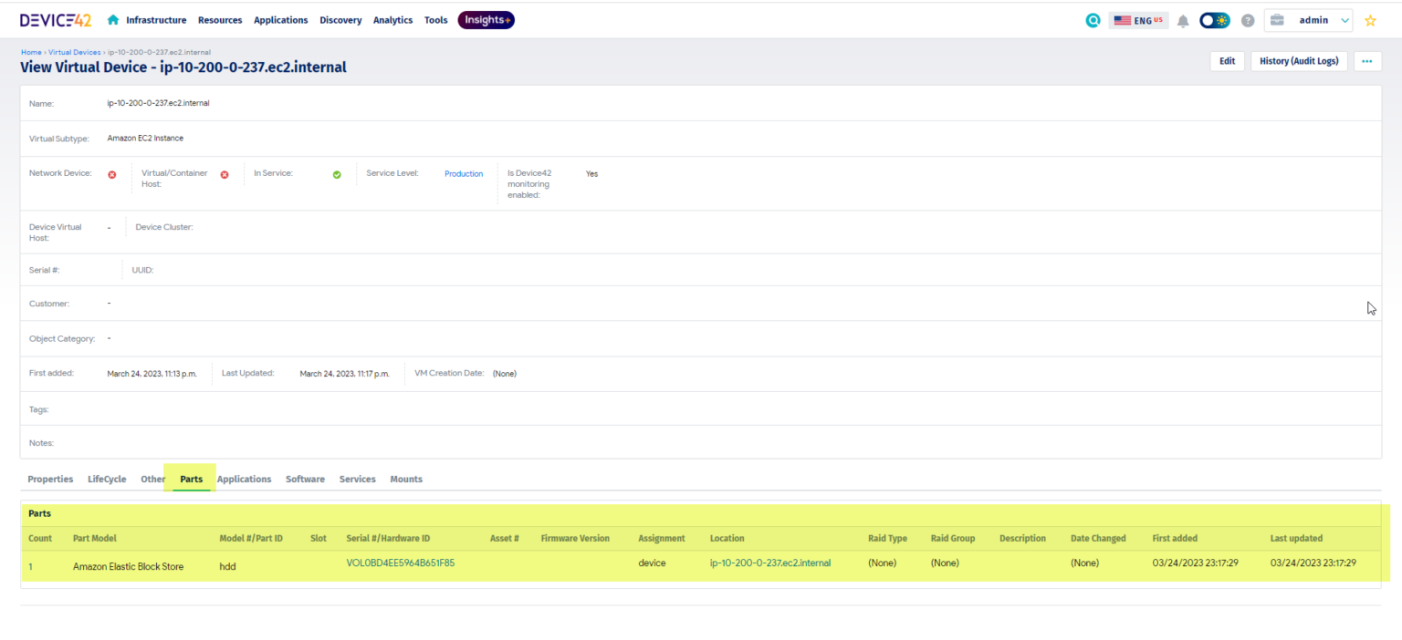The width and height of the screenshot is (1402, 640).
Task: Click the red Network Device status indicator
Action: coord(113,173)
